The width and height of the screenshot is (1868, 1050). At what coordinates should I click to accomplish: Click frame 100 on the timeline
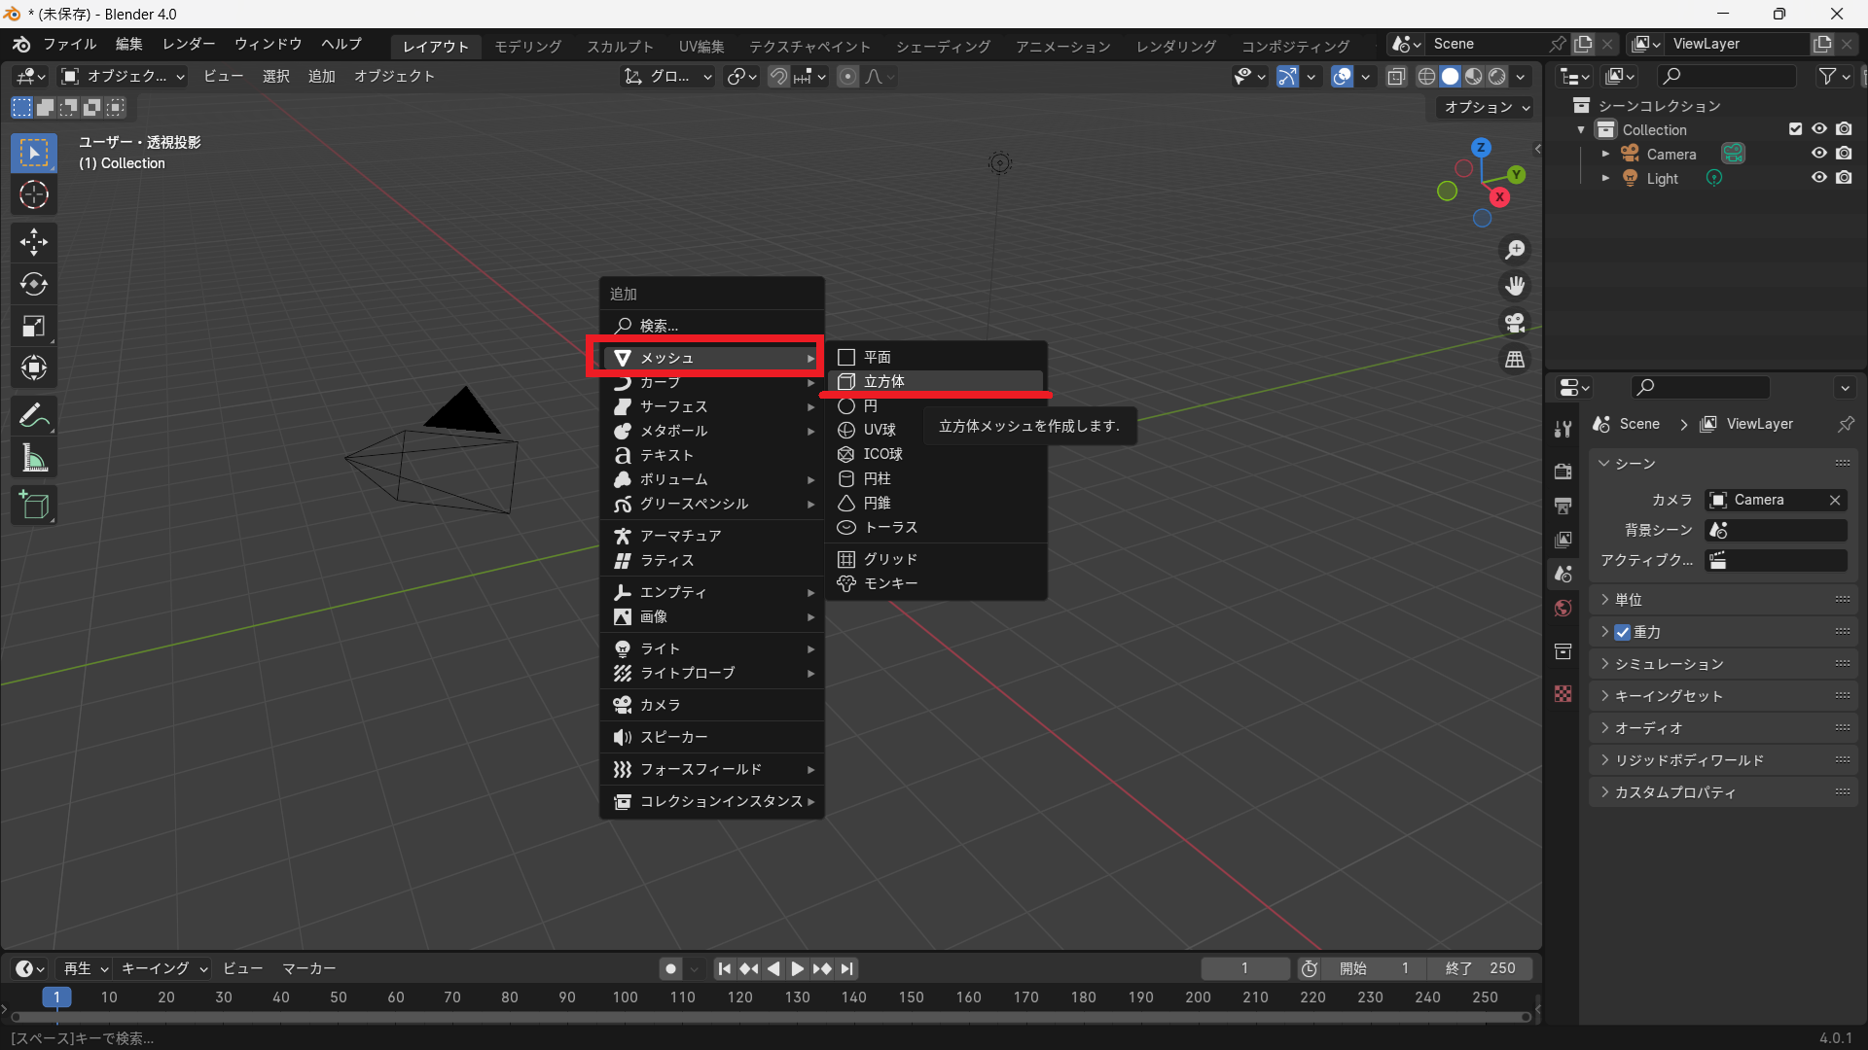point(625,997)
